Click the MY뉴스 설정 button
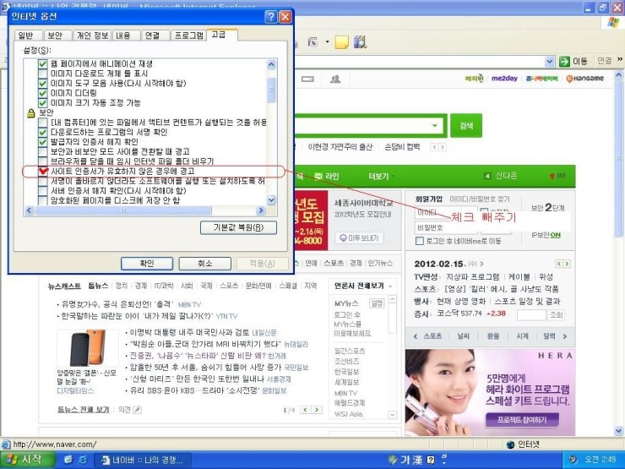 pos(377,303)
